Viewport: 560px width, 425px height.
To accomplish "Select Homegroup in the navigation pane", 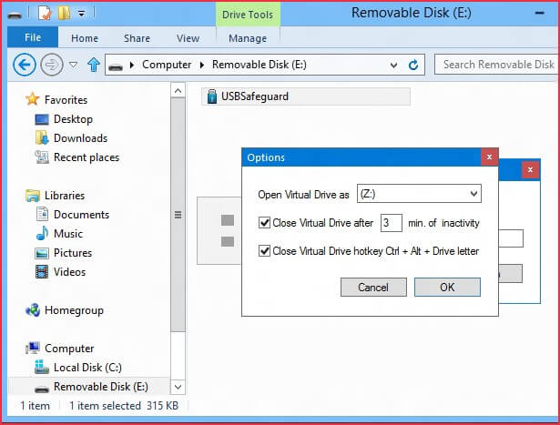I will 74,310.
